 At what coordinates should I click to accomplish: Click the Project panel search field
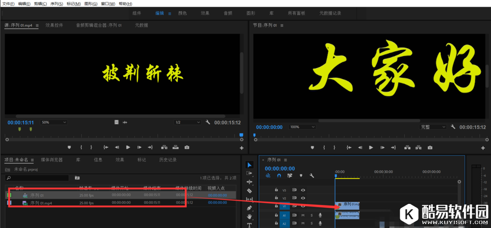click(x=37, y=178)
